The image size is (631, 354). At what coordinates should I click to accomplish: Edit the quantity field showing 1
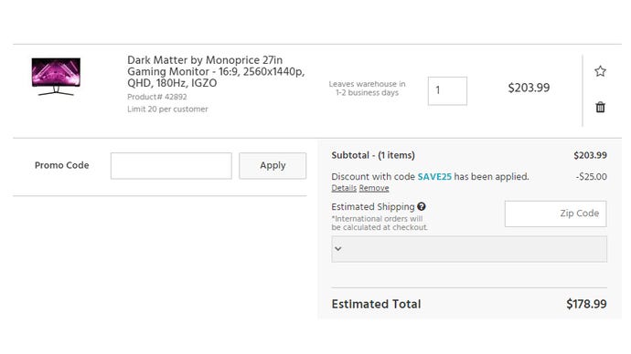coord(447,90)
